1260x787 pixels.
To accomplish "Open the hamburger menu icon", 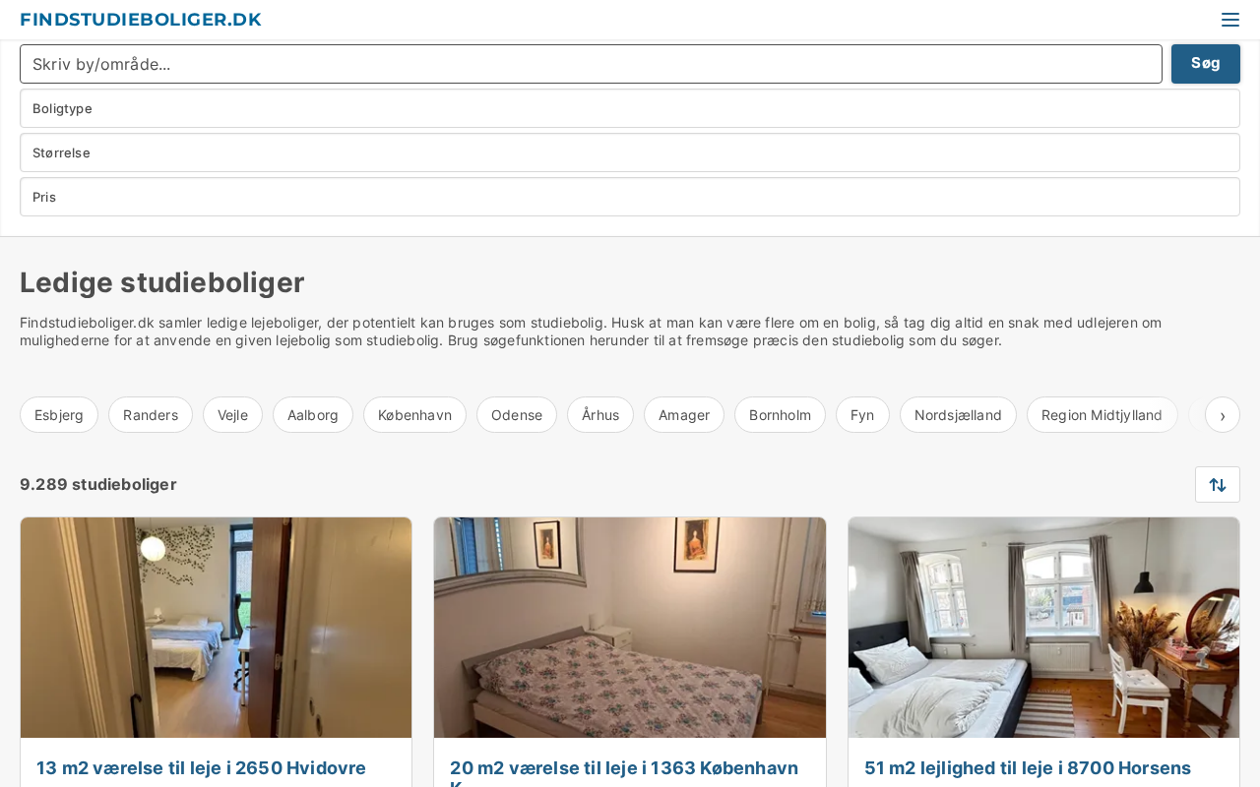I will pyautogui.click(x=1229, y=20).
